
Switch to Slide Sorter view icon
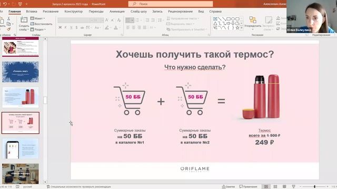coord(275,187)
